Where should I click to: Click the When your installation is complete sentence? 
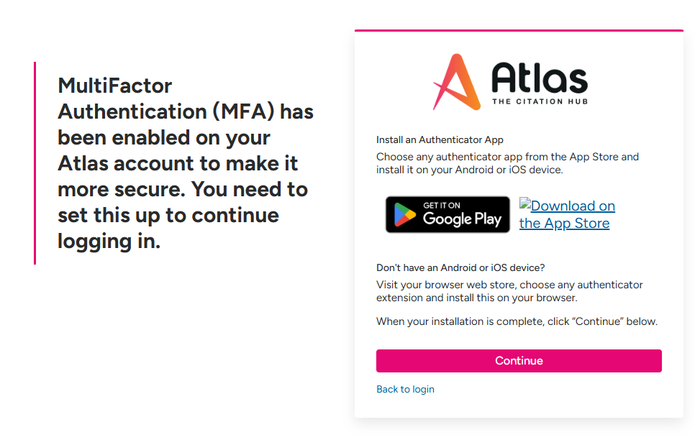(517, 321)
